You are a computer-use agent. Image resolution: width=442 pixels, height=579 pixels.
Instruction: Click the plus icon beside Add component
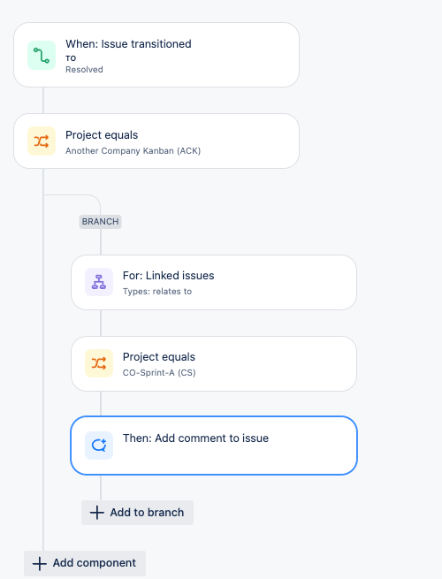coord(40,563)
